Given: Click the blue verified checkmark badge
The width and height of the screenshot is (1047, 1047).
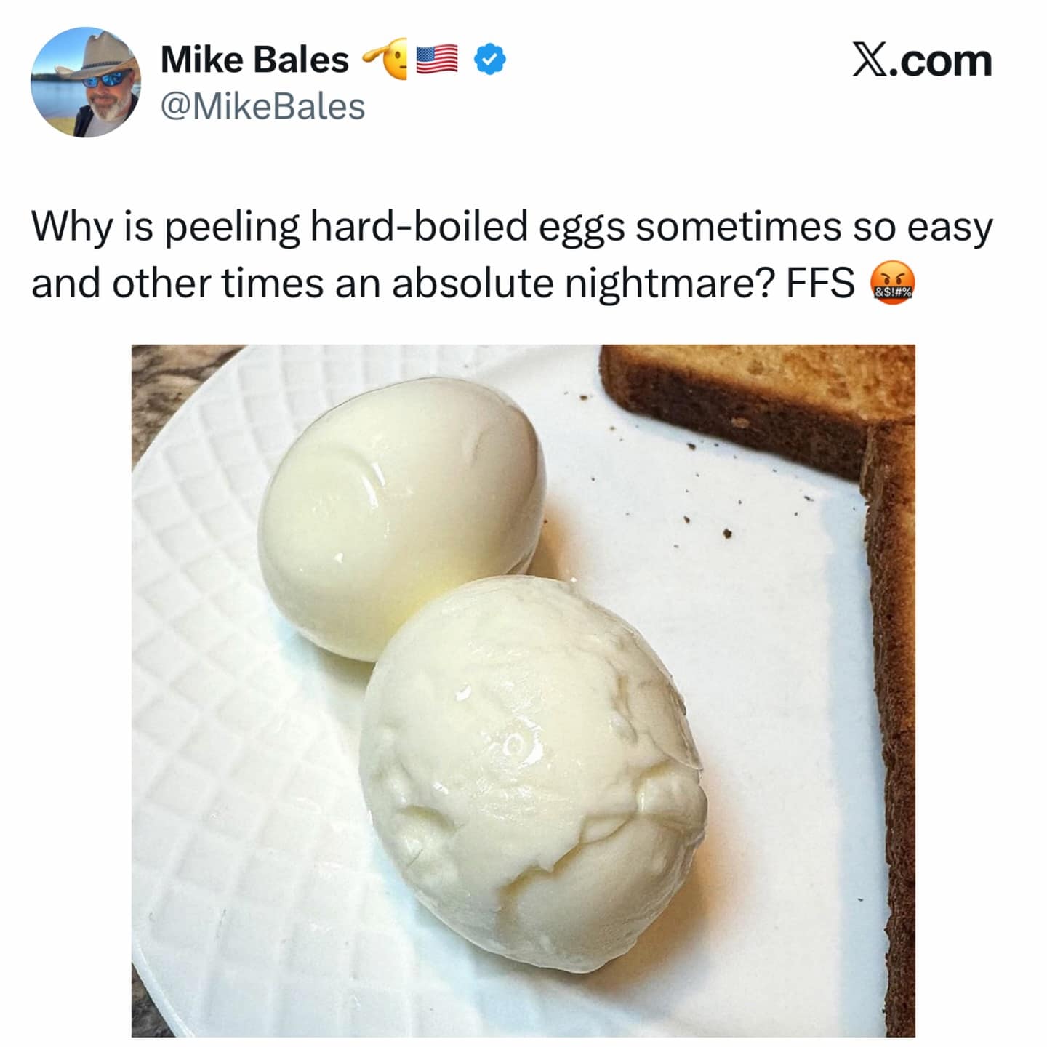Looking at the screenshot, I should point(490,60).
